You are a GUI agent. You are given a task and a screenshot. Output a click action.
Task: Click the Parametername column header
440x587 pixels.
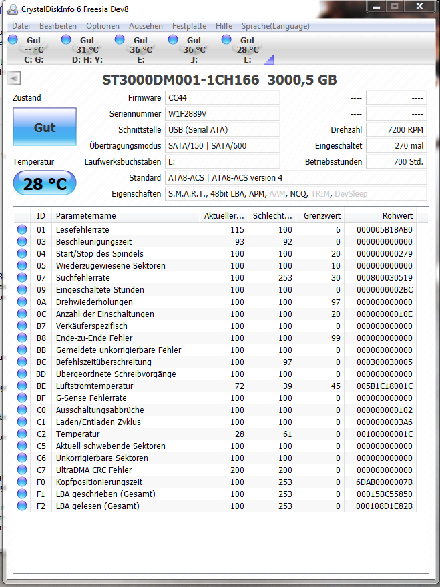[126, 216]
